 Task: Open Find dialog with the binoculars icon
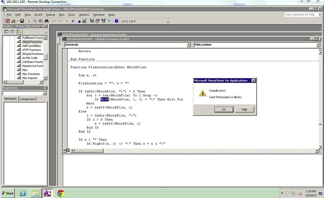47,21
